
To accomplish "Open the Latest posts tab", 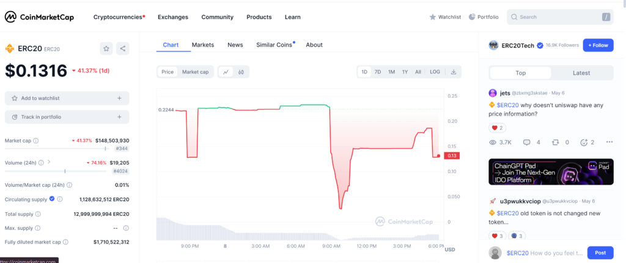I will coord(581,73).
